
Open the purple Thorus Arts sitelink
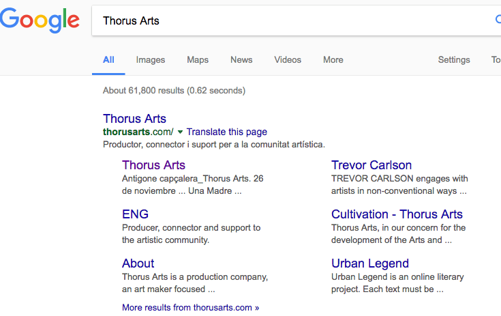(x=153, y=165)
